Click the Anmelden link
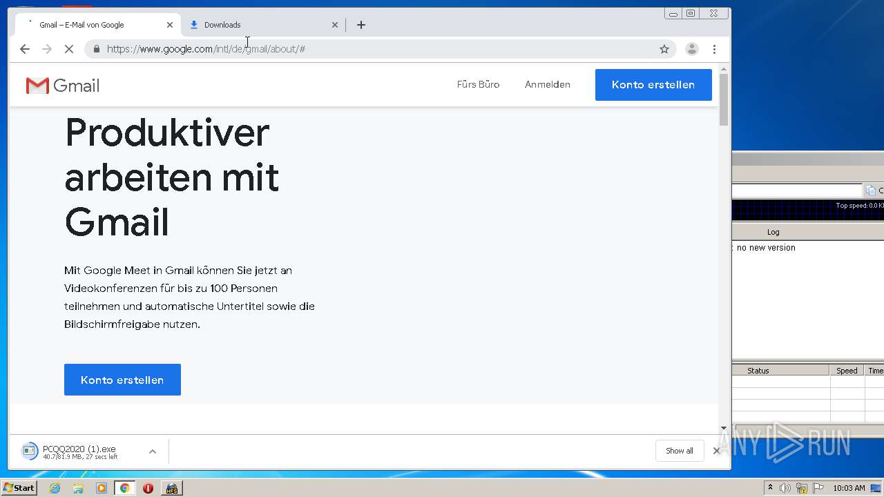This screenshot has width=884, height=497. click(548, 84)
